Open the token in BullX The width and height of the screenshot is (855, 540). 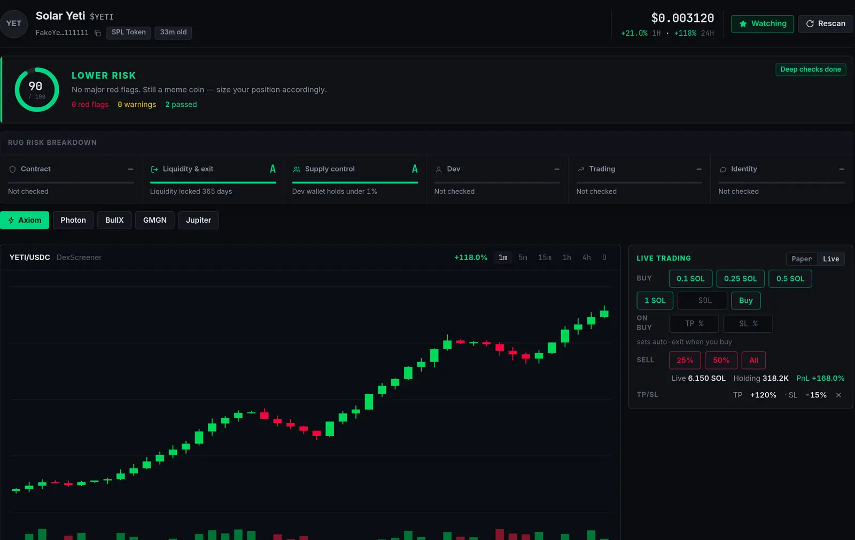(114, 220)
